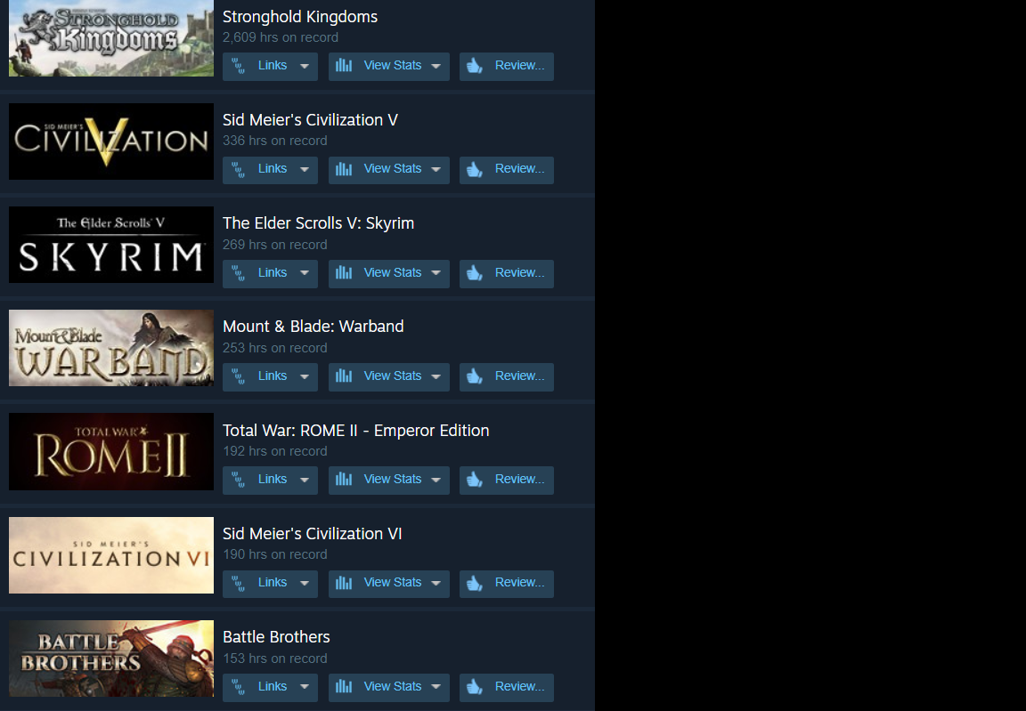Expand the Links dropdown arrow for Stronghold Kingdoms
1026x711 pixels.
[305, 66]
